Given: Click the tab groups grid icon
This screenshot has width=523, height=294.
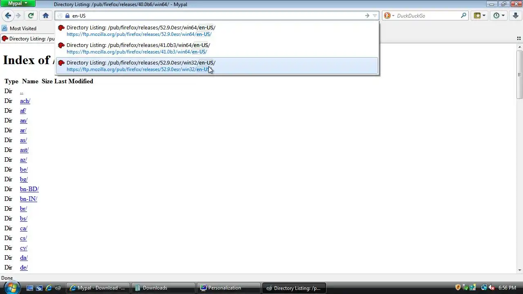Looking at the screenshot, I should (519, 39).
